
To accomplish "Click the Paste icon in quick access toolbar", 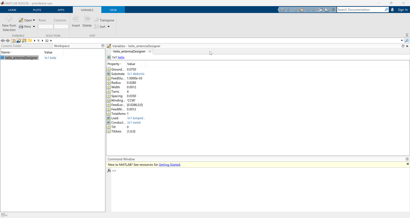I will pos(301,10).
